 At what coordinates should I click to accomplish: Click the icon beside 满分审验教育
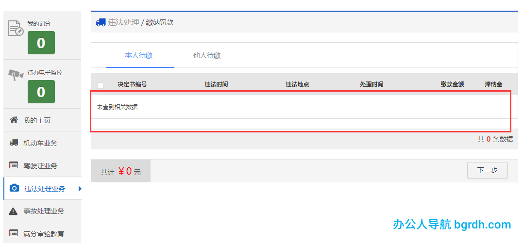[x=14, y=233]
